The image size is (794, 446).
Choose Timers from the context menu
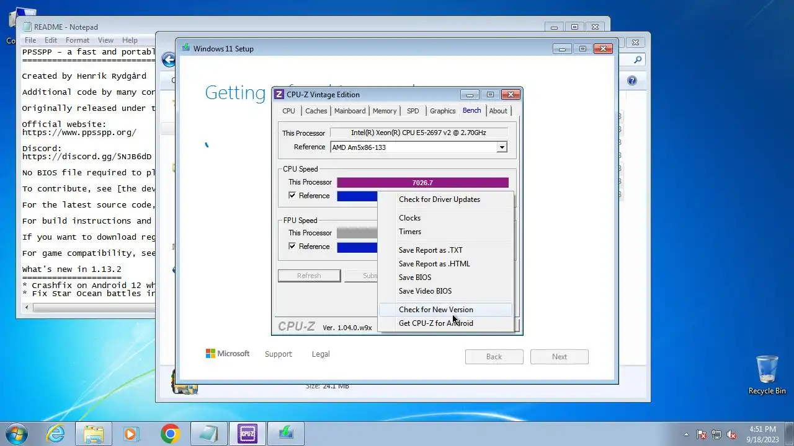click(446, 232)
